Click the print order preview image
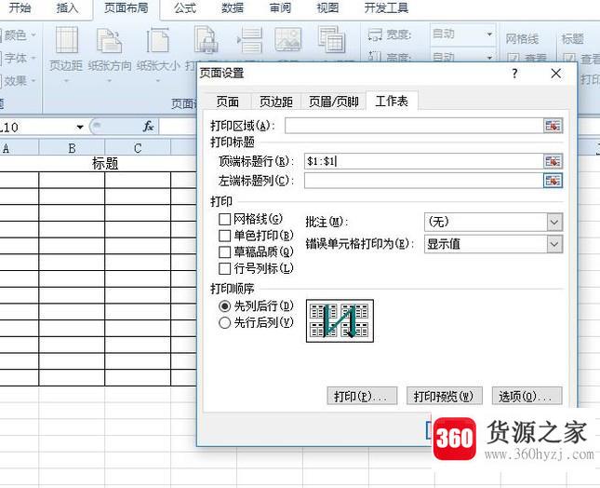The height and width of the screenshot is (488, 600). click(340, 321)
